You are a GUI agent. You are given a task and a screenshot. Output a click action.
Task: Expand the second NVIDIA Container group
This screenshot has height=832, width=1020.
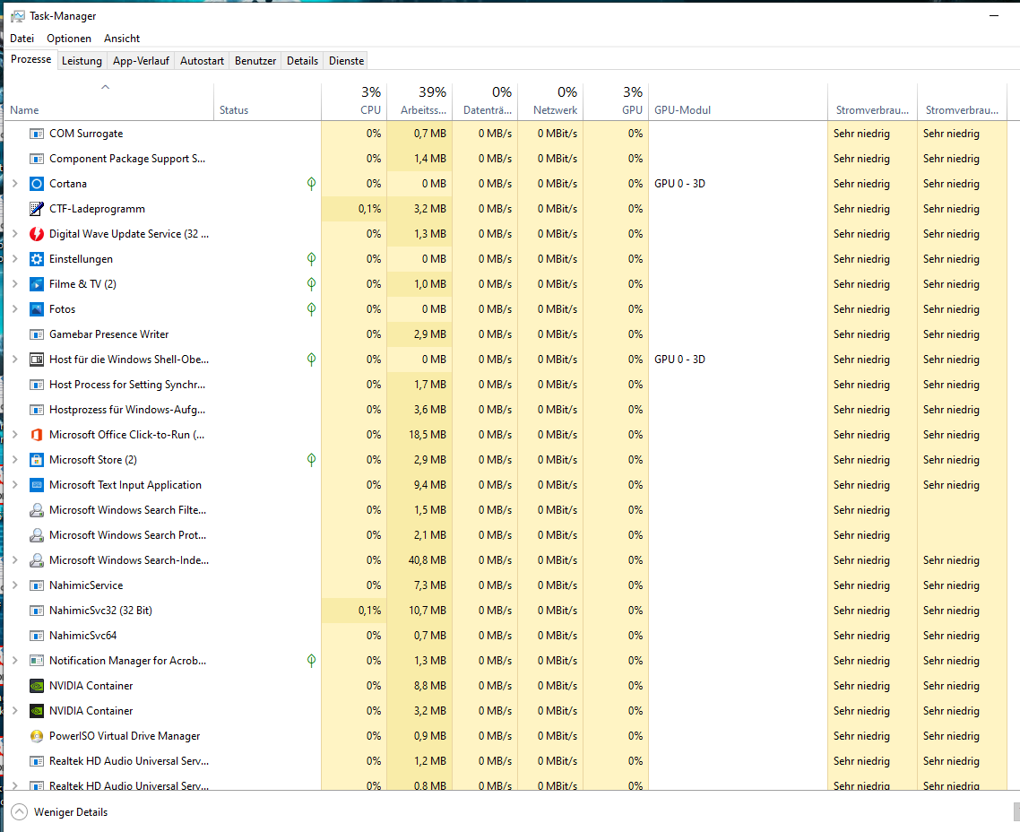pos(14,711)
